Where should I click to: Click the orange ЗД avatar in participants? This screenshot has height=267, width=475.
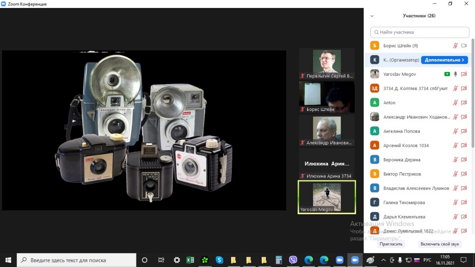tap(374, 88)
